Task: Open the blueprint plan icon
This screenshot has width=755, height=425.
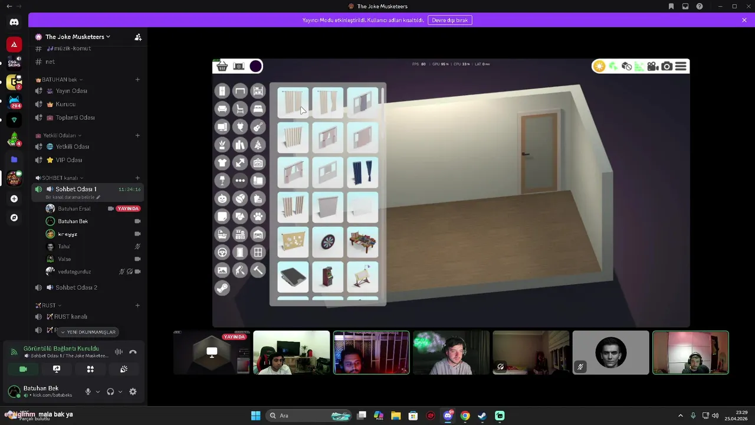Action: point(239,66)
